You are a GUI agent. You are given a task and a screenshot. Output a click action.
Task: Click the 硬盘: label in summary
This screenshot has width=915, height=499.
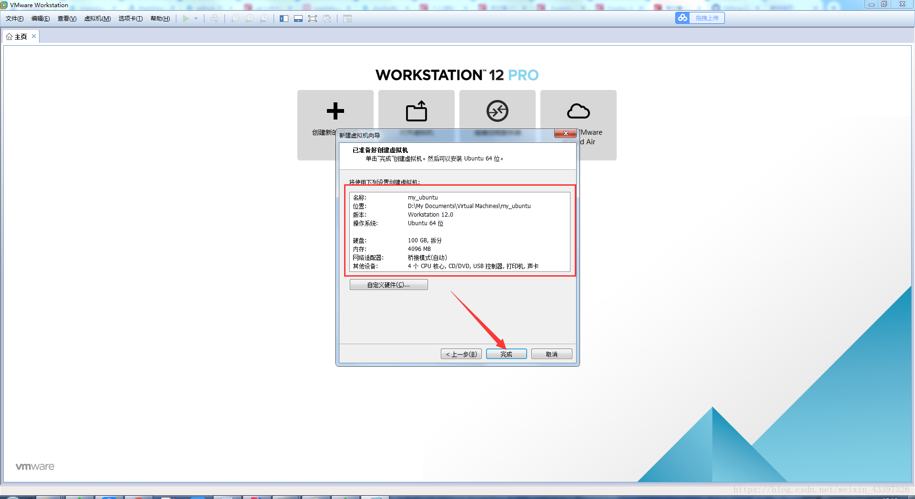click(359, 240)
